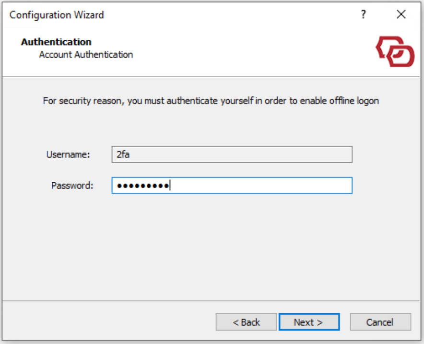The image size is (424, 344).
Task: Click the separator line above the wizard buttons
Action: tap(211, 301)
